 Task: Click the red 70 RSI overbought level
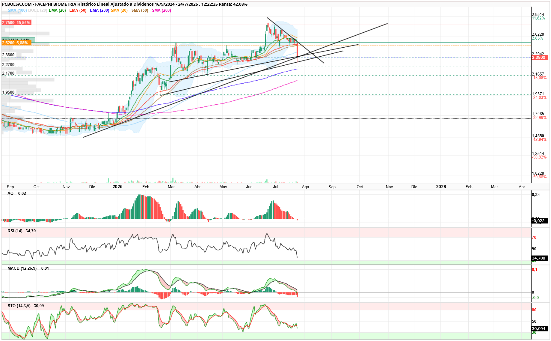pyautogui.click(x=534, y=238)
